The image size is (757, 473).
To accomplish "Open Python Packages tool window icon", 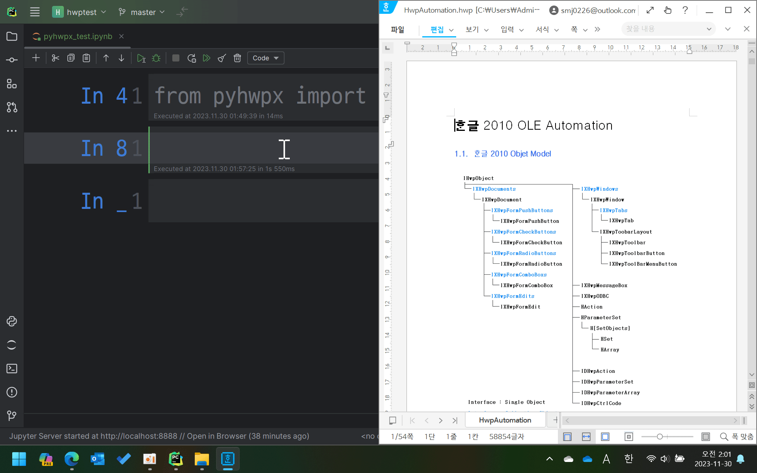I will coord(12,321).
